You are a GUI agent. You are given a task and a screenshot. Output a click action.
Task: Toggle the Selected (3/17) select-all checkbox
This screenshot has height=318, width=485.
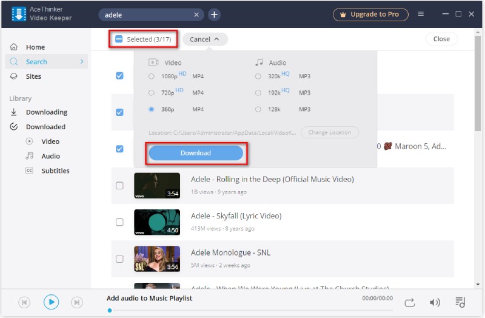click(x=119, y=39)
